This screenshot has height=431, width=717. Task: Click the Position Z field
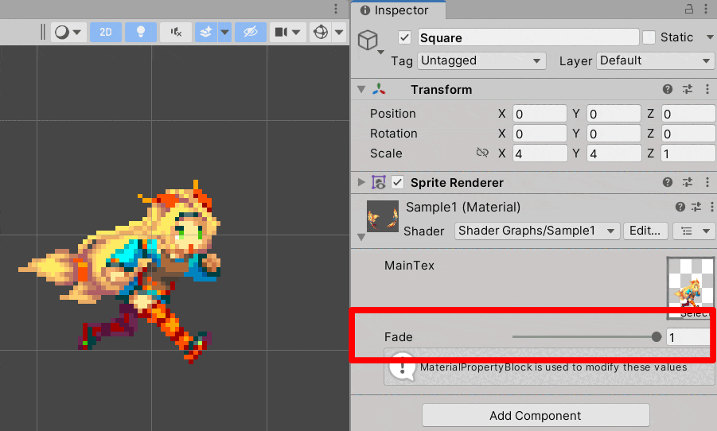pyautogui.click(x=688, y=114)
